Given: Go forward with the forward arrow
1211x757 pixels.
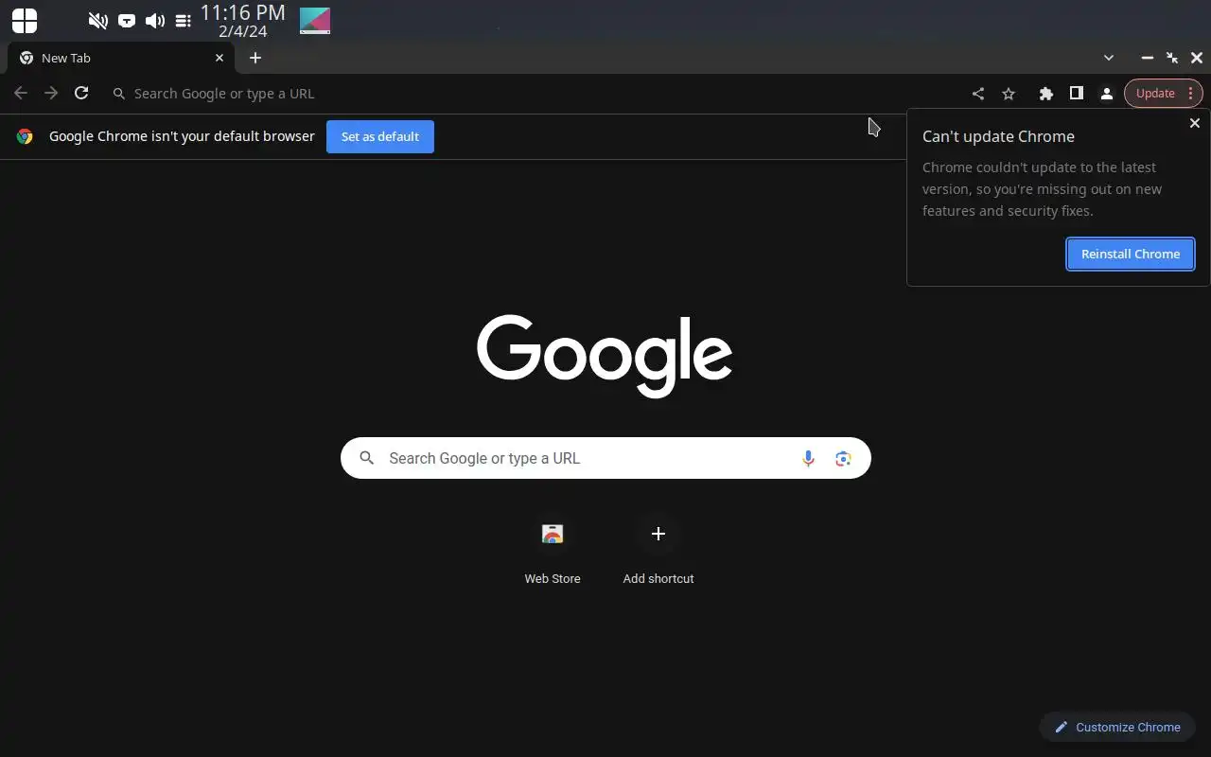Looking at the screenshot, I should 51,93.
